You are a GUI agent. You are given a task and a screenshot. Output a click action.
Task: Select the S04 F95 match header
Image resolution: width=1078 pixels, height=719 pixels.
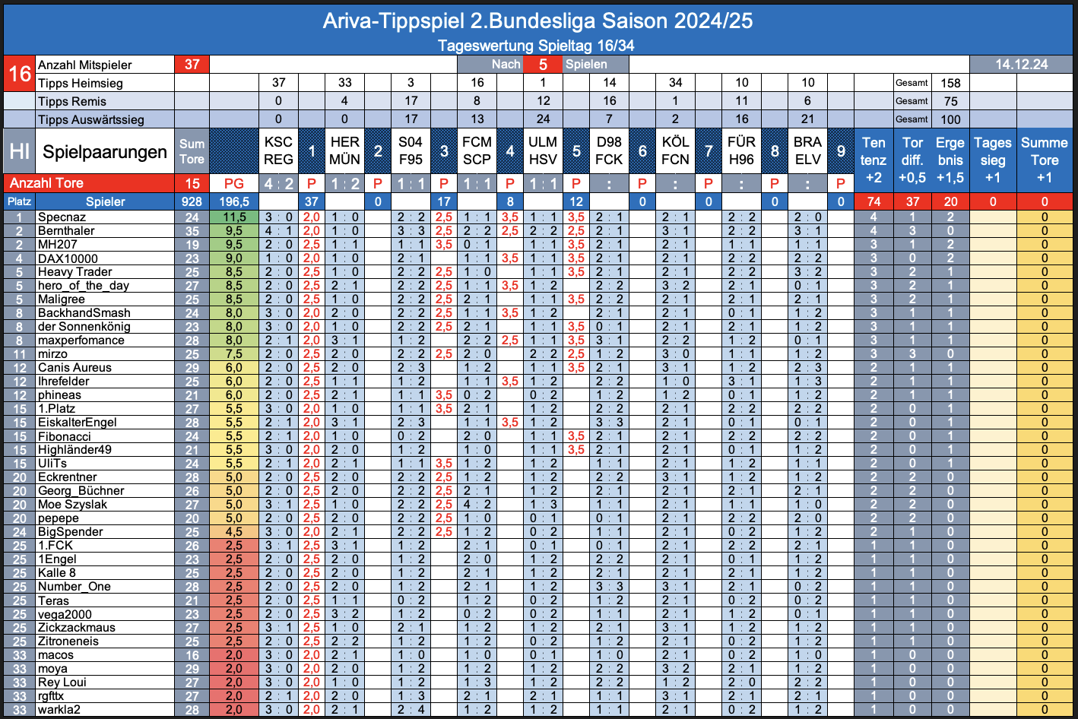point(411,150)
